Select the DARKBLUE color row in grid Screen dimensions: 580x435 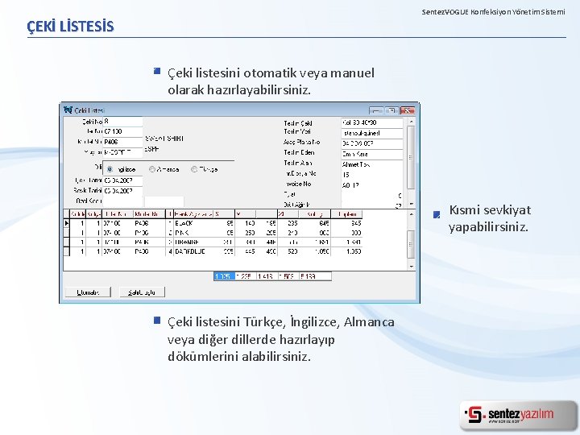click(213, 251)
